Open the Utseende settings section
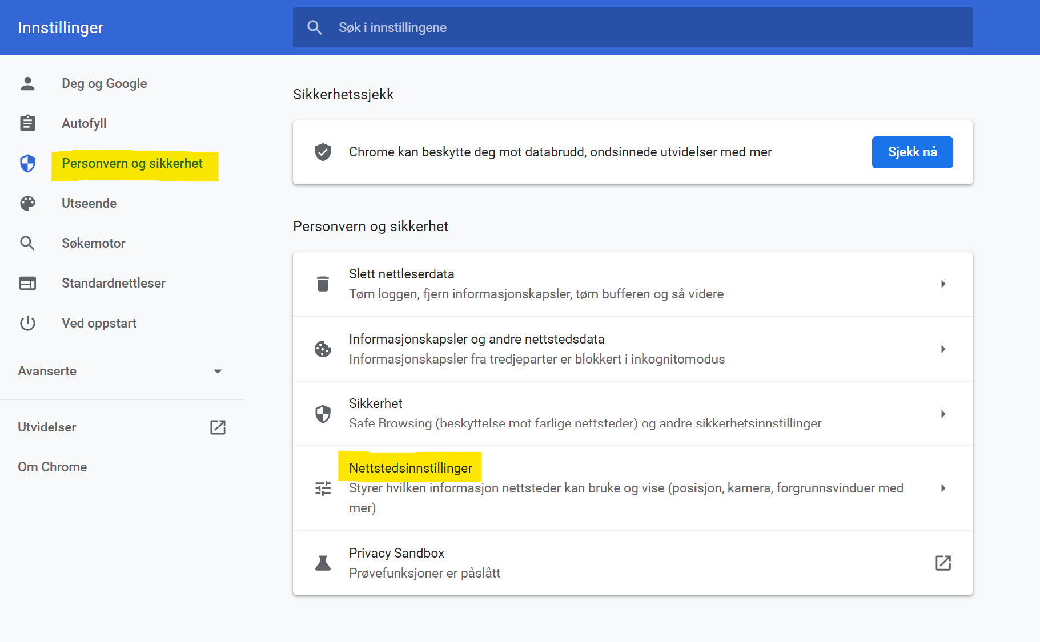 (89, 203)
